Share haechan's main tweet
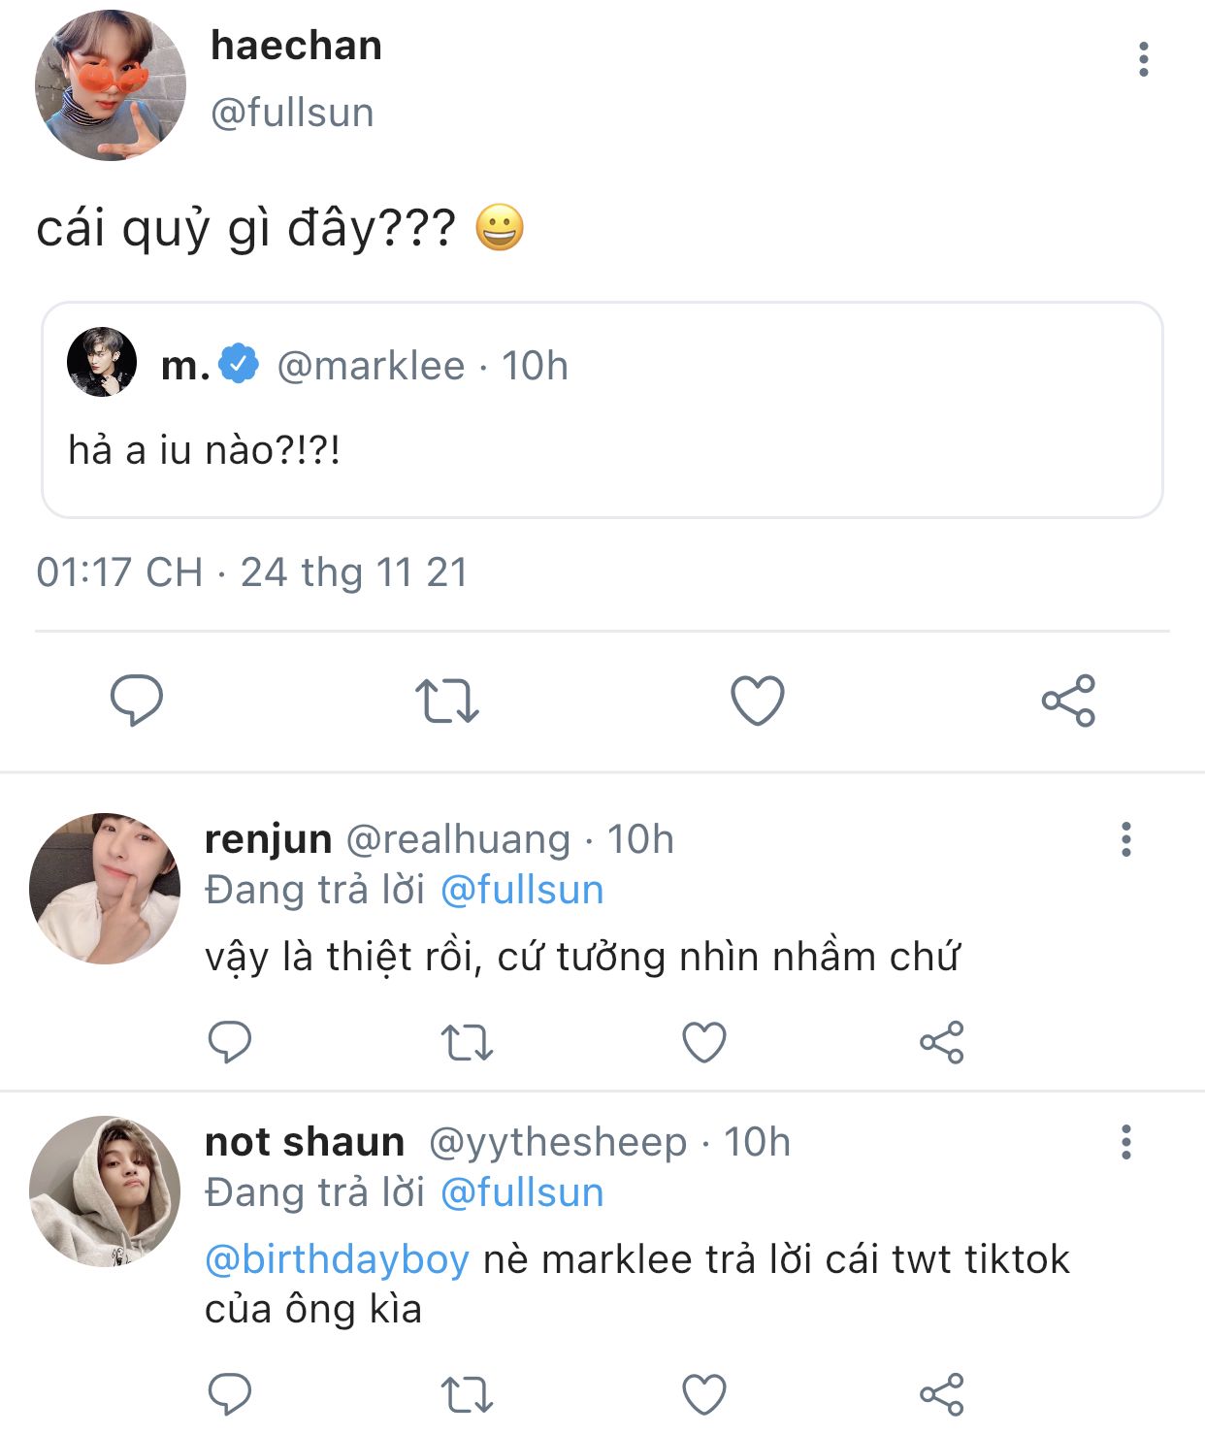The width and height of the screenshot is (1205, 1435). 1068,701
